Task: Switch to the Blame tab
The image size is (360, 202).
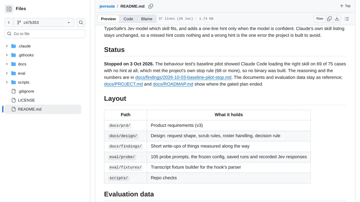Action: [x=147, y=19]
